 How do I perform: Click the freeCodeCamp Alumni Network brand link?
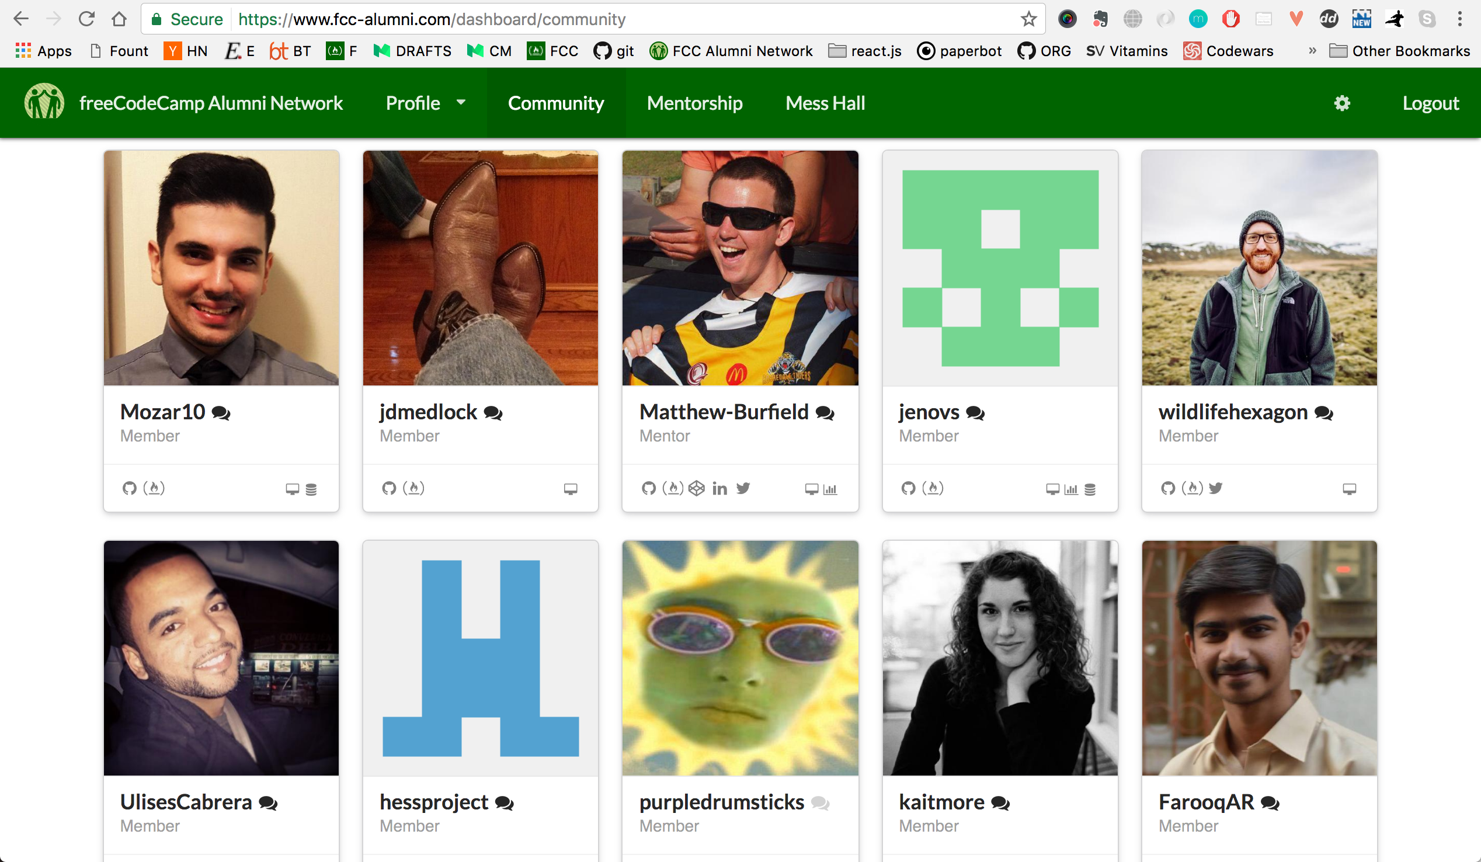pos(183,102)
